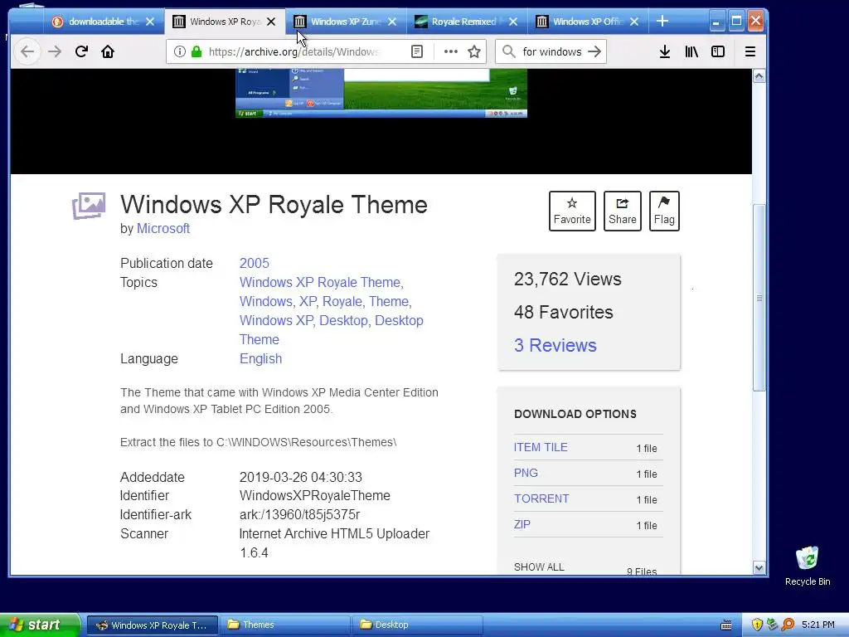Close the Windows XP Royale tab
849x637 pixels.
[271, 22]
